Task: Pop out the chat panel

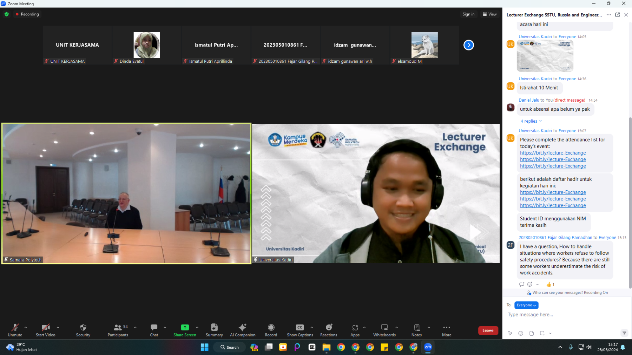Action: 618,15
